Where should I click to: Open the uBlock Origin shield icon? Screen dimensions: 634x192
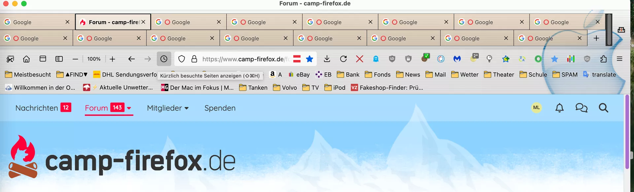coord(392,59)
